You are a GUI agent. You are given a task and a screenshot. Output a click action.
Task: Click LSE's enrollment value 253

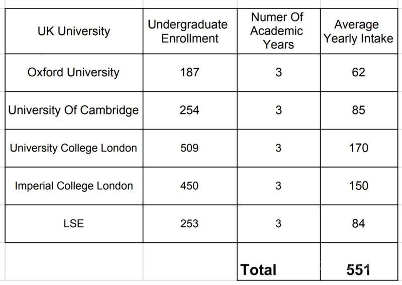coord(189,224)
